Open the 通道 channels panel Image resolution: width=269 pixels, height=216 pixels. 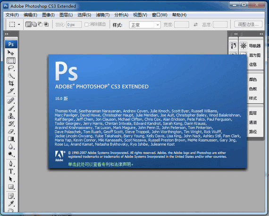click(x=252, y=122)
